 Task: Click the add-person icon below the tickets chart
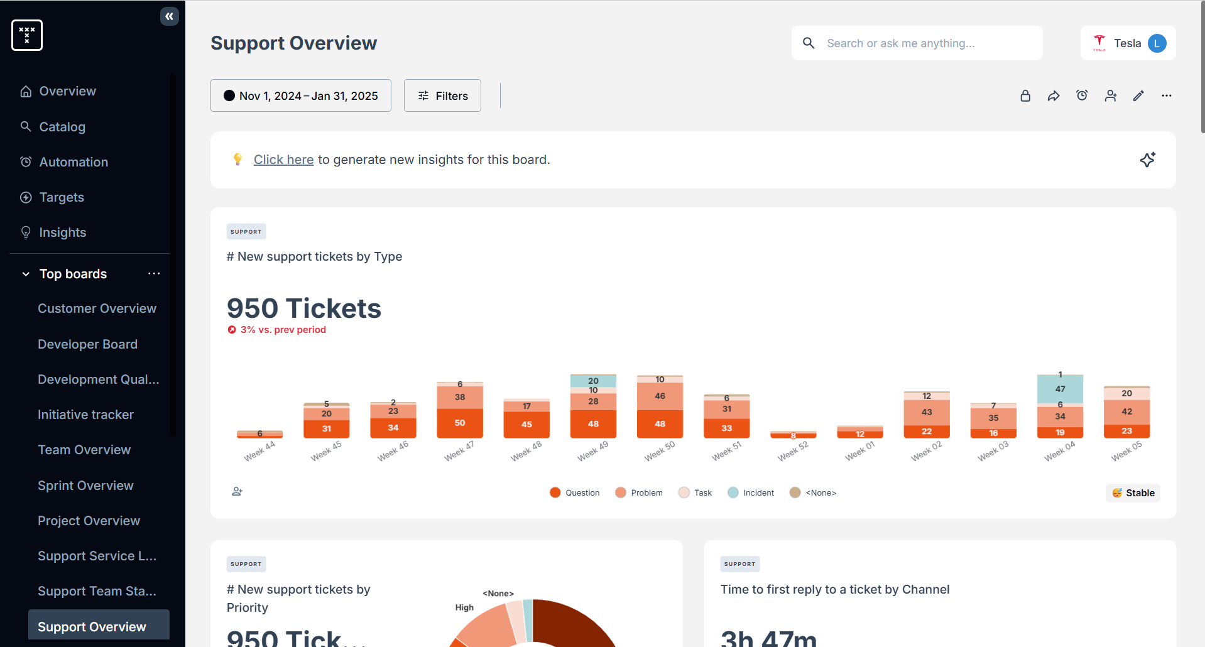(x=237, y=491)
